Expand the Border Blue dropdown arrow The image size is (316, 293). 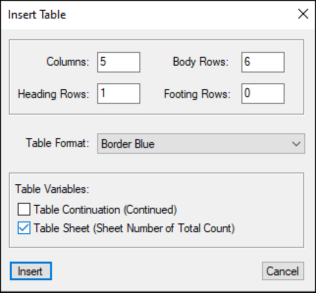[296, 144]
